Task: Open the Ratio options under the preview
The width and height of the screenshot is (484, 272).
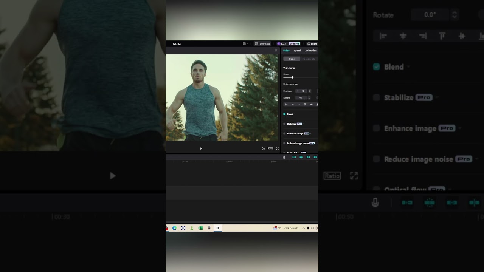Action: pyautogui.click(x=270, y=148)
